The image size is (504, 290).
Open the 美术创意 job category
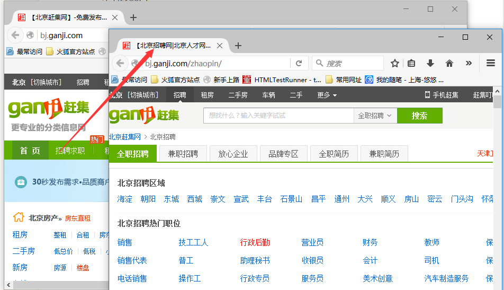pos(377,278)
